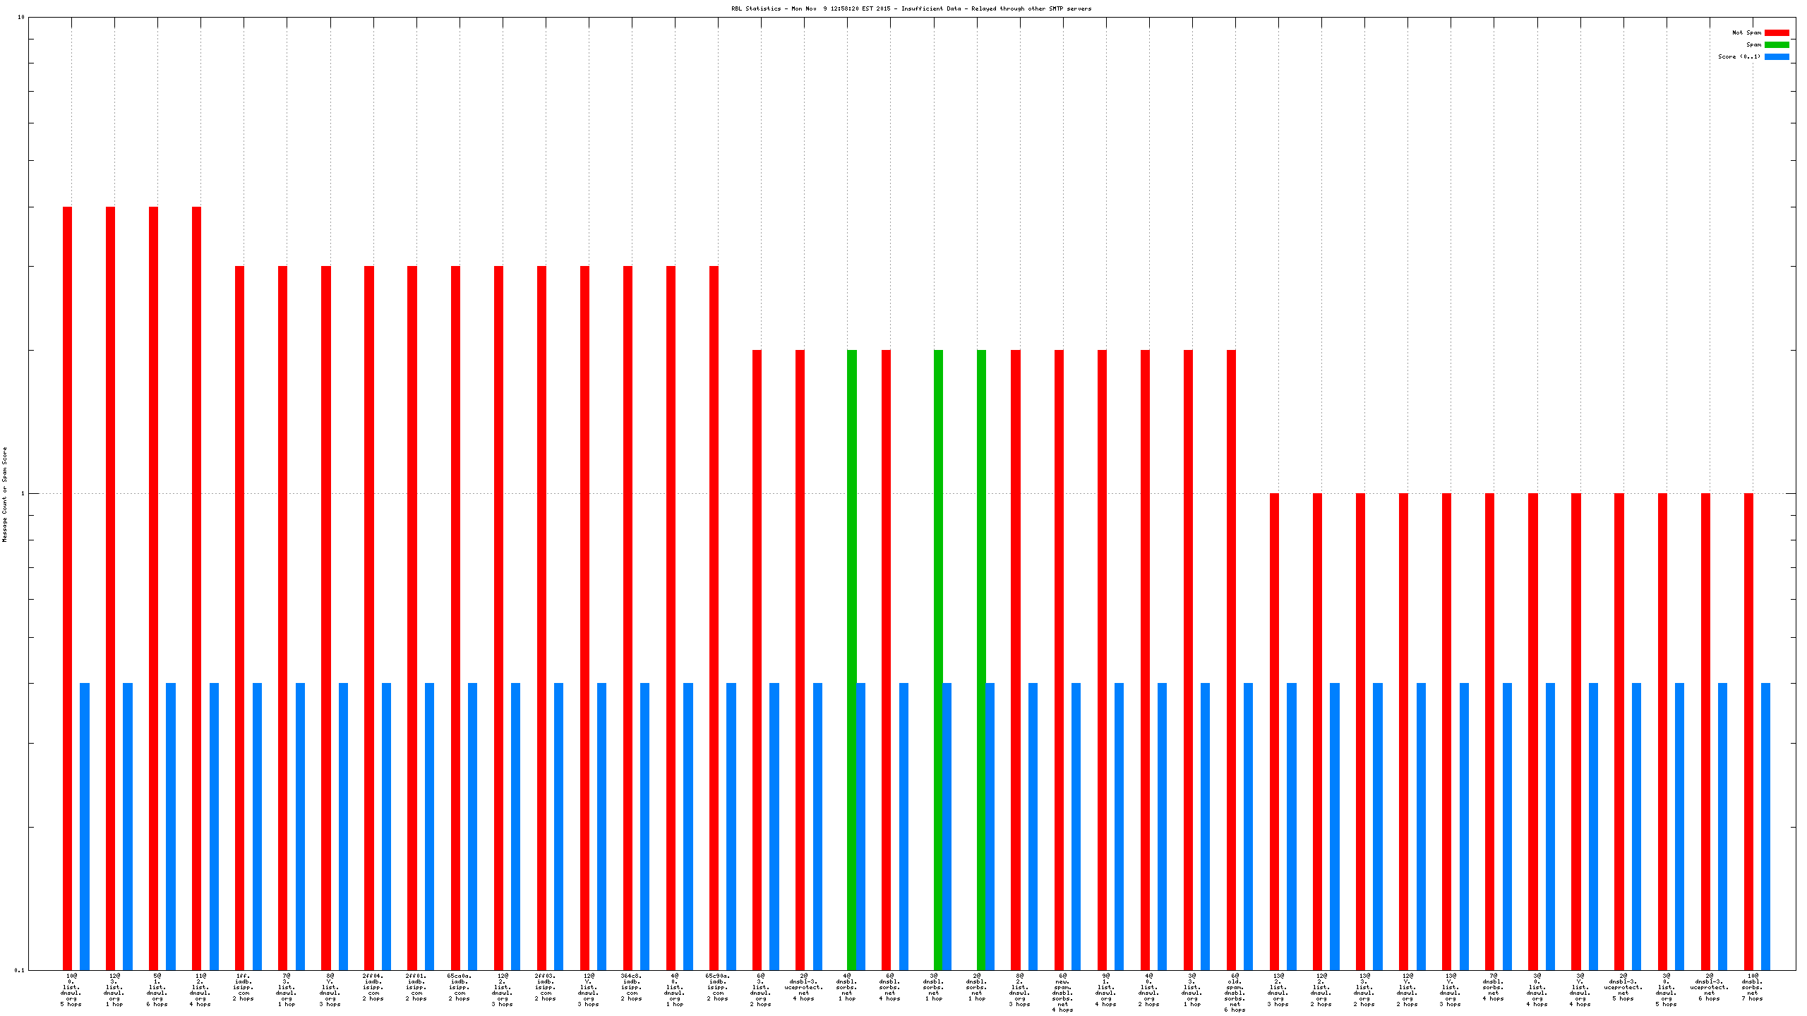This screenshot has width=1807, height=1016.
Task: Click the 5@ 1.list.dnswl.org 6 hops label
Action: pos(157,989)
